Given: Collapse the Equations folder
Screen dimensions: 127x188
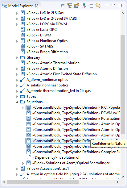Looking at the screenshot, I should point(17,102).
